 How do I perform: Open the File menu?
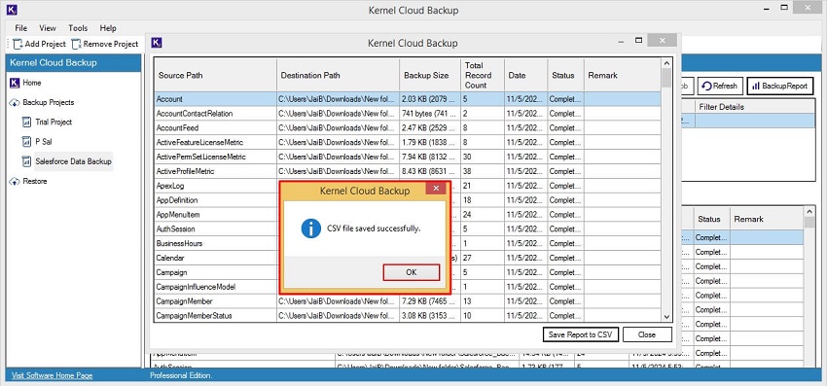tap(21, 28)
